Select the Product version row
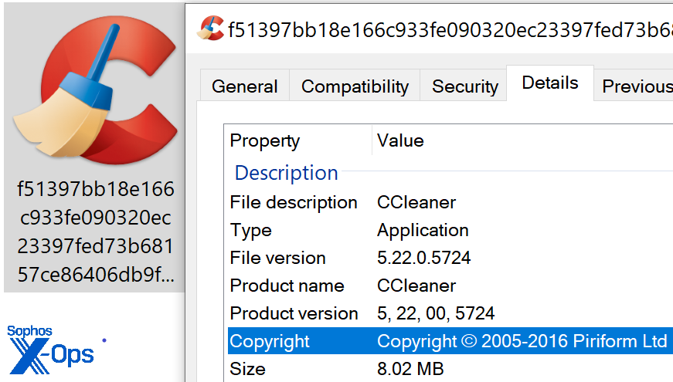 coord(294,313)
